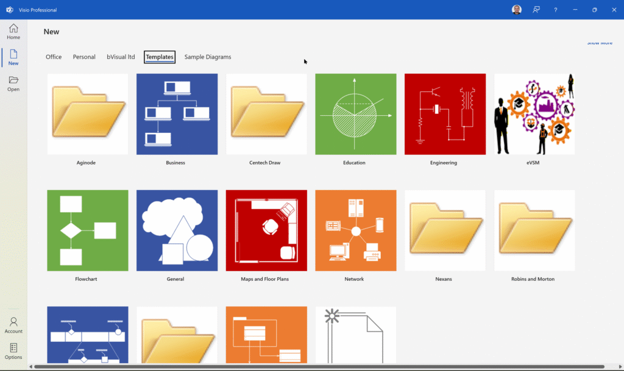
Task: Click the Open folder sidebar icon
Action: point(13,83)
